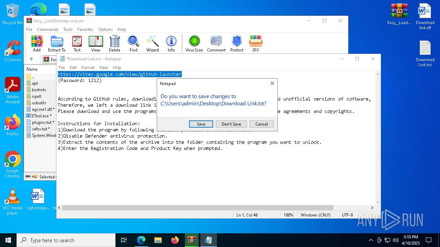
Task: Click Save in the Notepad dialog
Action: point(201,124)
